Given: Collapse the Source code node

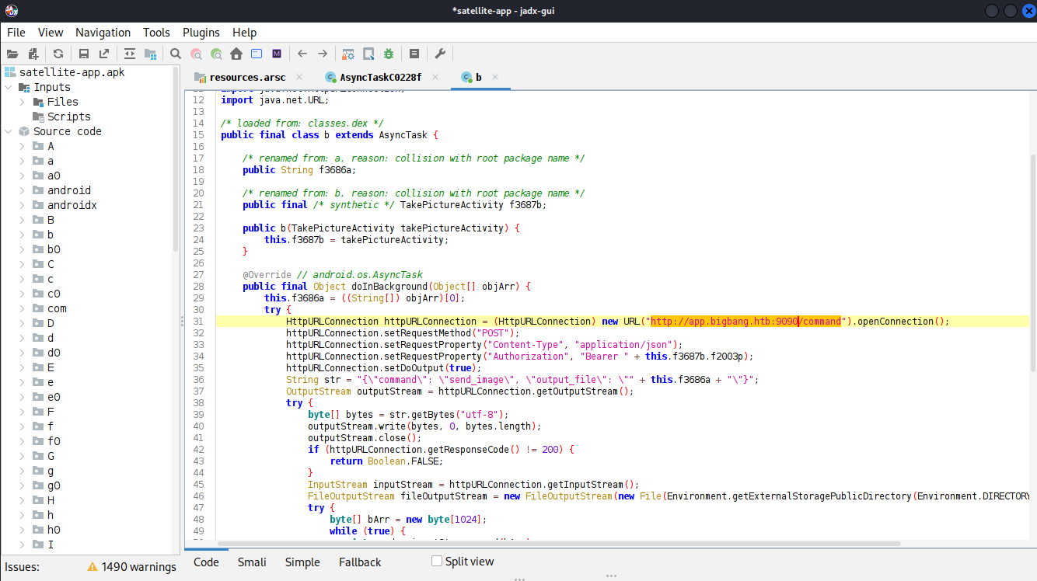Looking at the screenshot, I should 9,131.
